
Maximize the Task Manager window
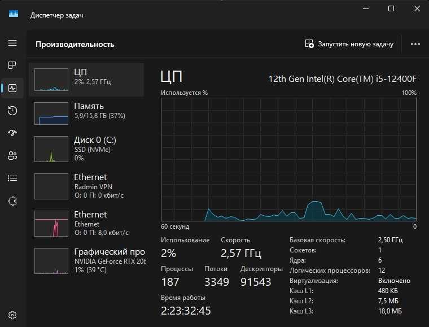coord(391,9)
